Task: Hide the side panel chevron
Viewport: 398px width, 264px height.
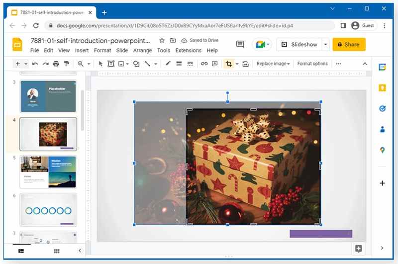Action: (x=382, y=248)
